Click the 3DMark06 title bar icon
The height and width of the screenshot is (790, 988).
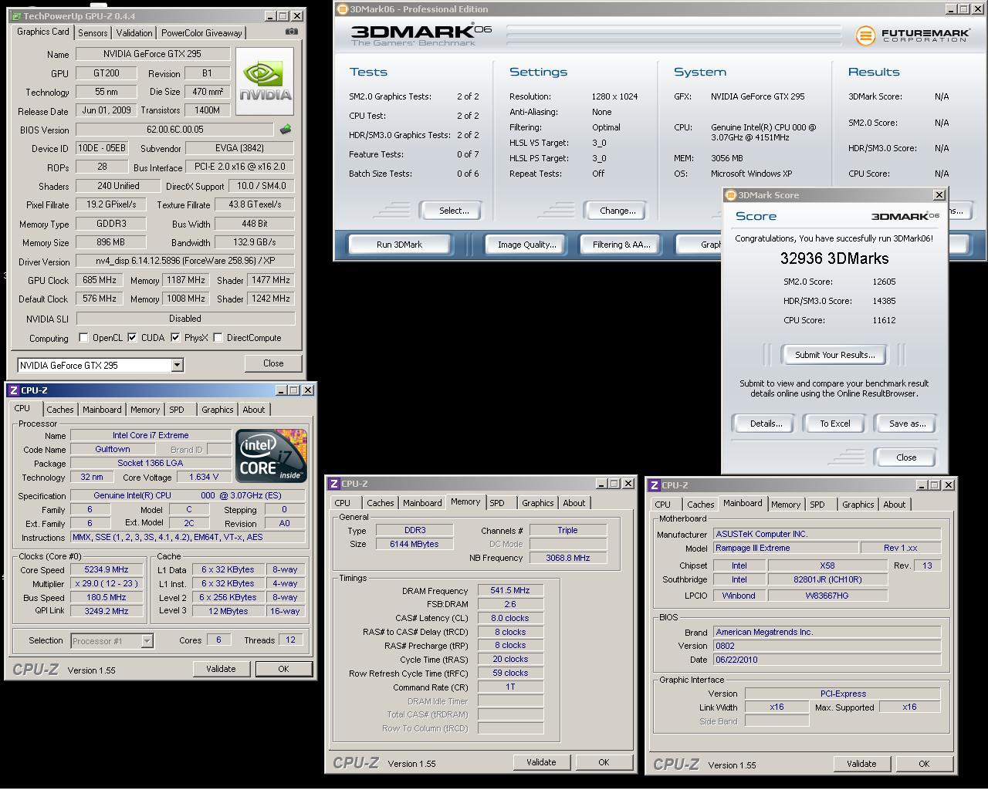point(343,9)
